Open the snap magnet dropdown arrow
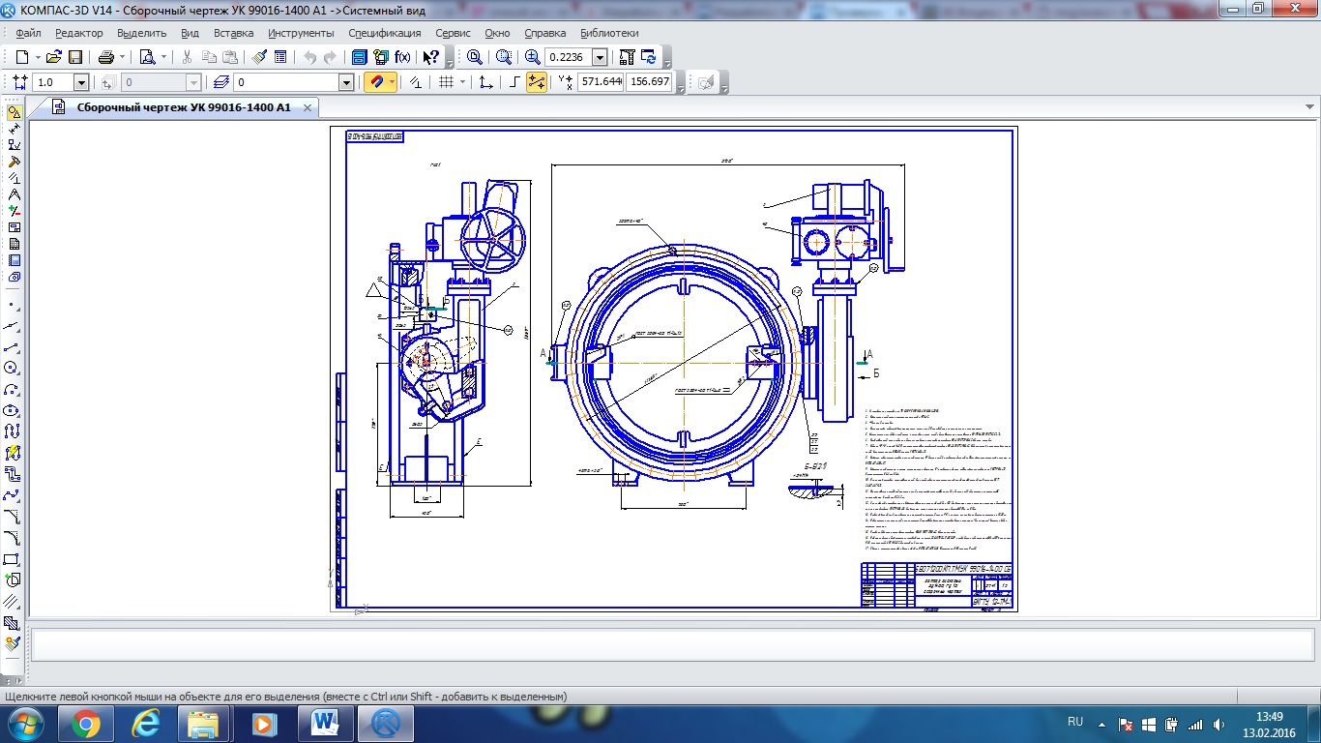1321x743 pixels. point(392,83)
